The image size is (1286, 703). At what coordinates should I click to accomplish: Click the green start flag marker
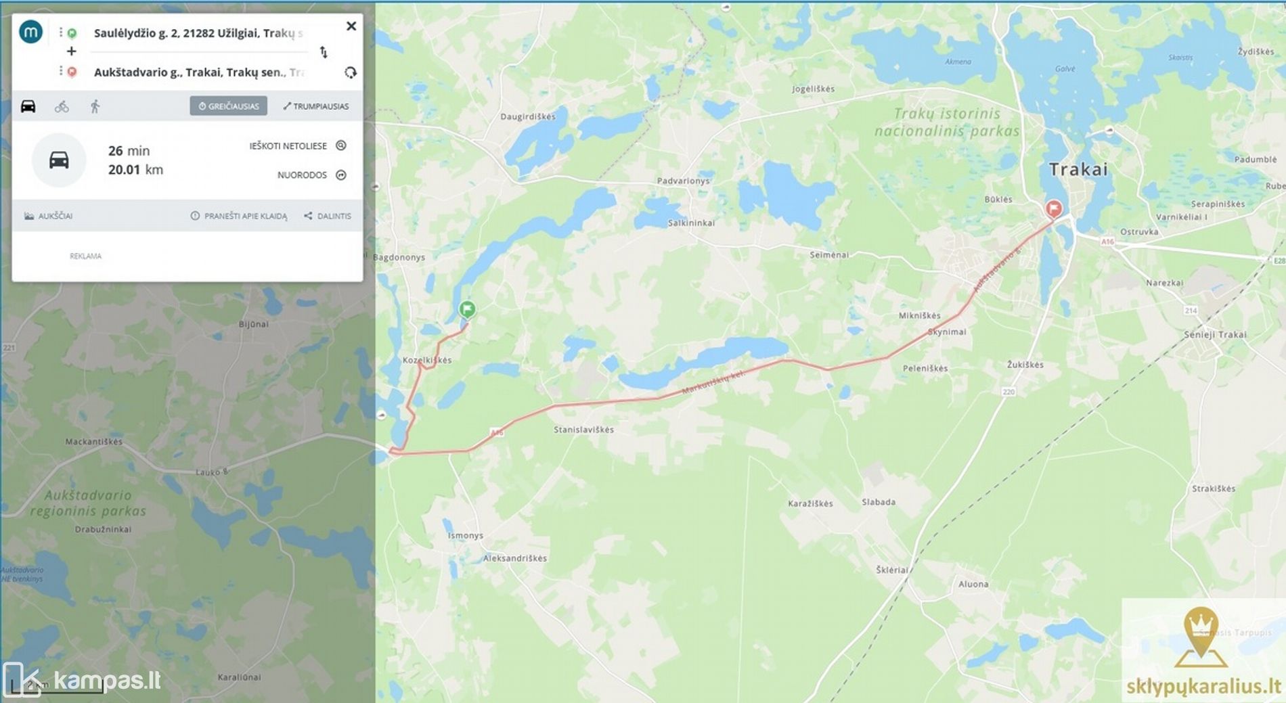(467, 310)
